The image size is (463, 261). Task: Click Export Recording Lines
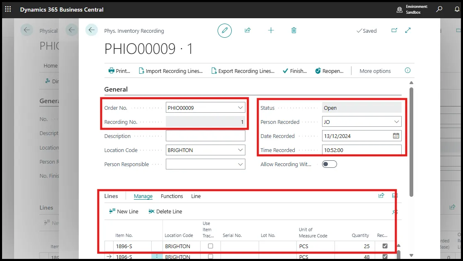click(x=243, y=71)
